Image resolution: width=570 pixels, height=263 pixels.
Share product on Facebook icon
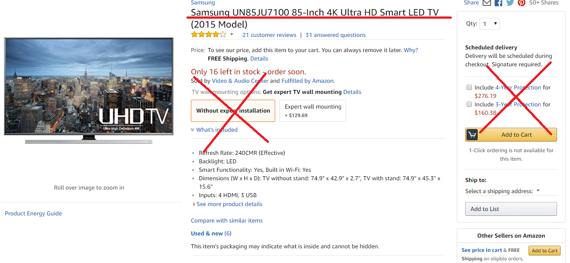click(x=498, y=3)
